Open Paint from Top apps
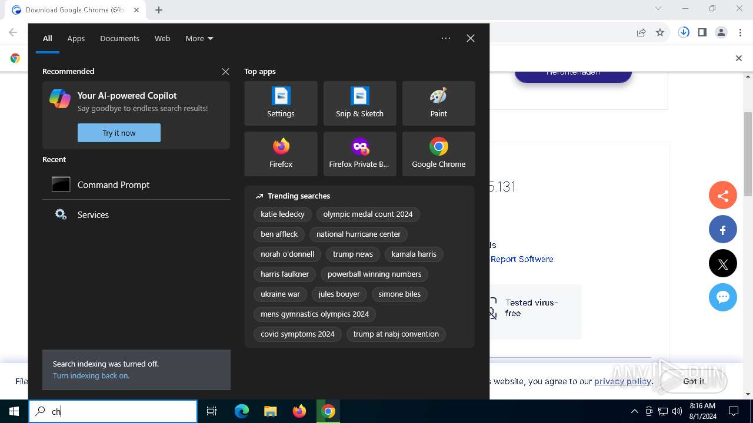This screenshot has width=753, height=423. (x=438, y=103)
